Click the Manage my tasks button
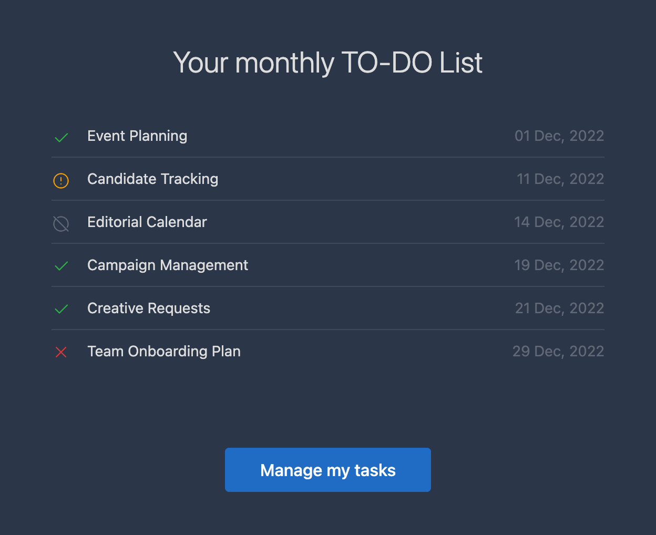Viewport: 656px width, 535px height. [328, 470]
